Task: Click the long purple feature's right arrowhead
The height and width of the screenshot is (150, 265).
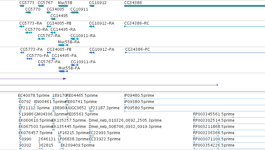Action: [217, 85]
